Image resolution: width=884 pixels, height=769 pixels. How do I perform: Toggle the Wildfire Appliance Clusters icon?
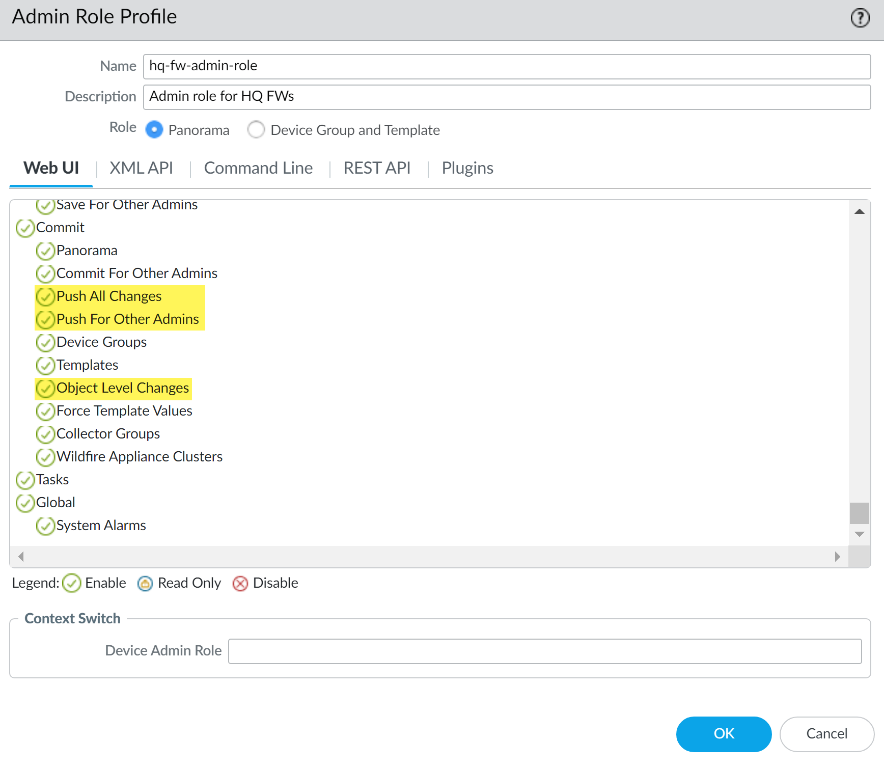pos(45,457)
